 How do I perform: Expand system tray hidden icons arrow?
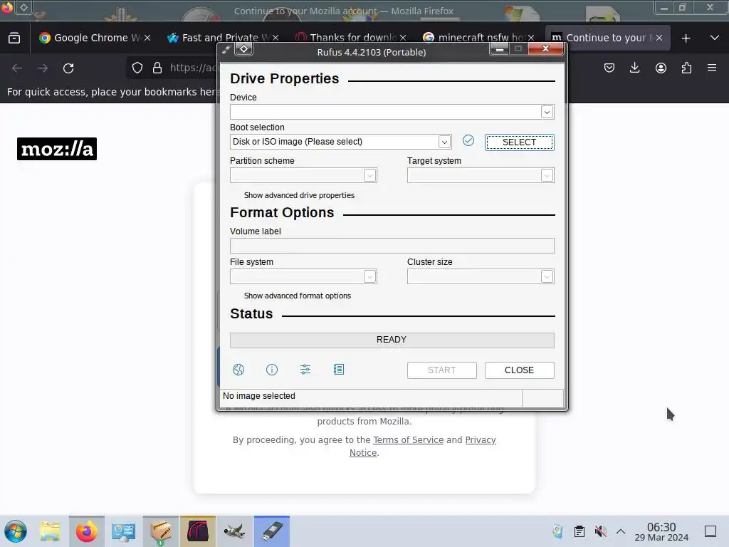(621, 531)
